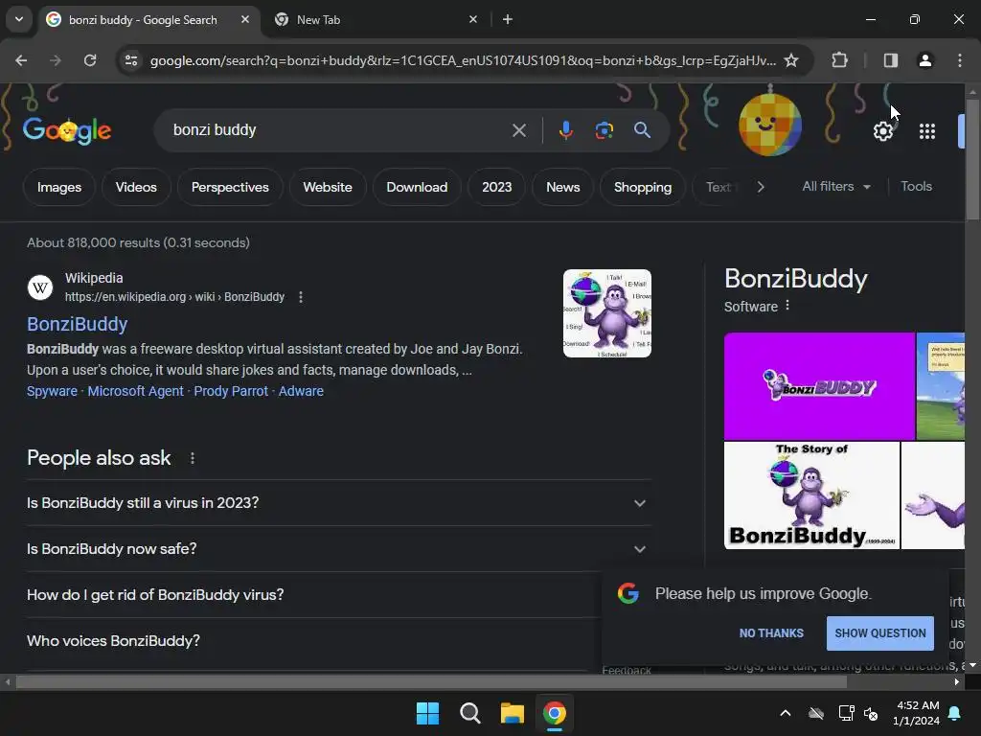Screen dimensions: 981x736
Task: Click the Chrome icon in the taskbar
Action: click(555, 713)
